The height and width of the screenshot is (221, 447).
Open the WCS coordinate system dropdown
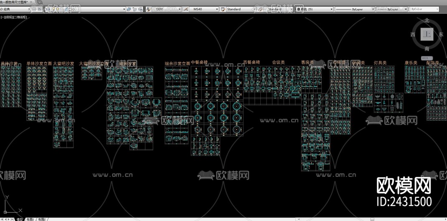427,58
